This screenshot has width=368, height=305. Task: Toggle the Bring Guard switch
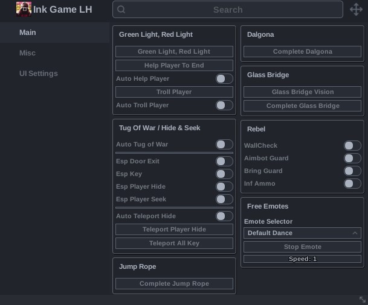pyautogui.click(x=352, y=171)
